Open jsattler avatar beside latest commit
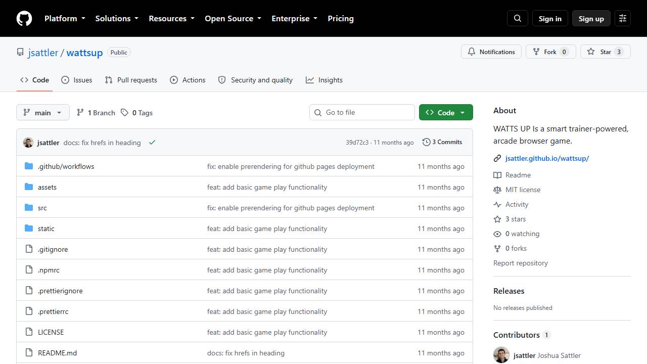The height and width of the screenshot is (364, 647). click(x=28, y=143)
